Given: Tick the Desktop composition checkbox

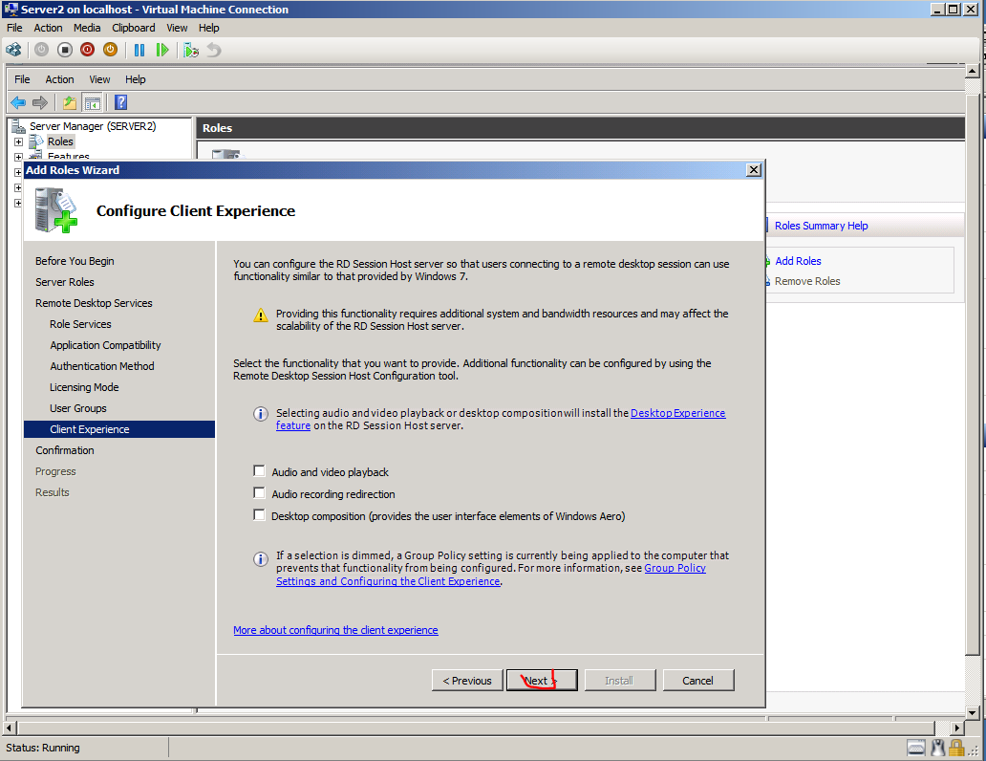Looking at the screenshot, I should (x=259, y=515).
